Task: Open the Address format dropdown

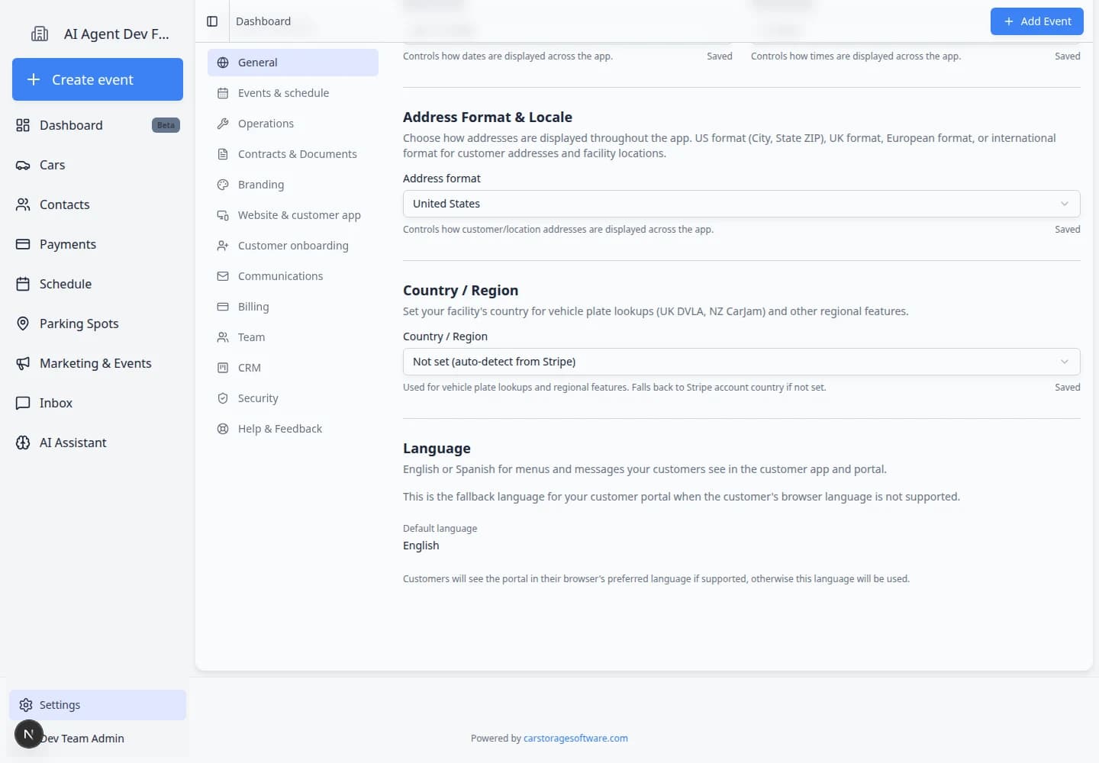Action: pyautogui.click(x=741, y=204)
